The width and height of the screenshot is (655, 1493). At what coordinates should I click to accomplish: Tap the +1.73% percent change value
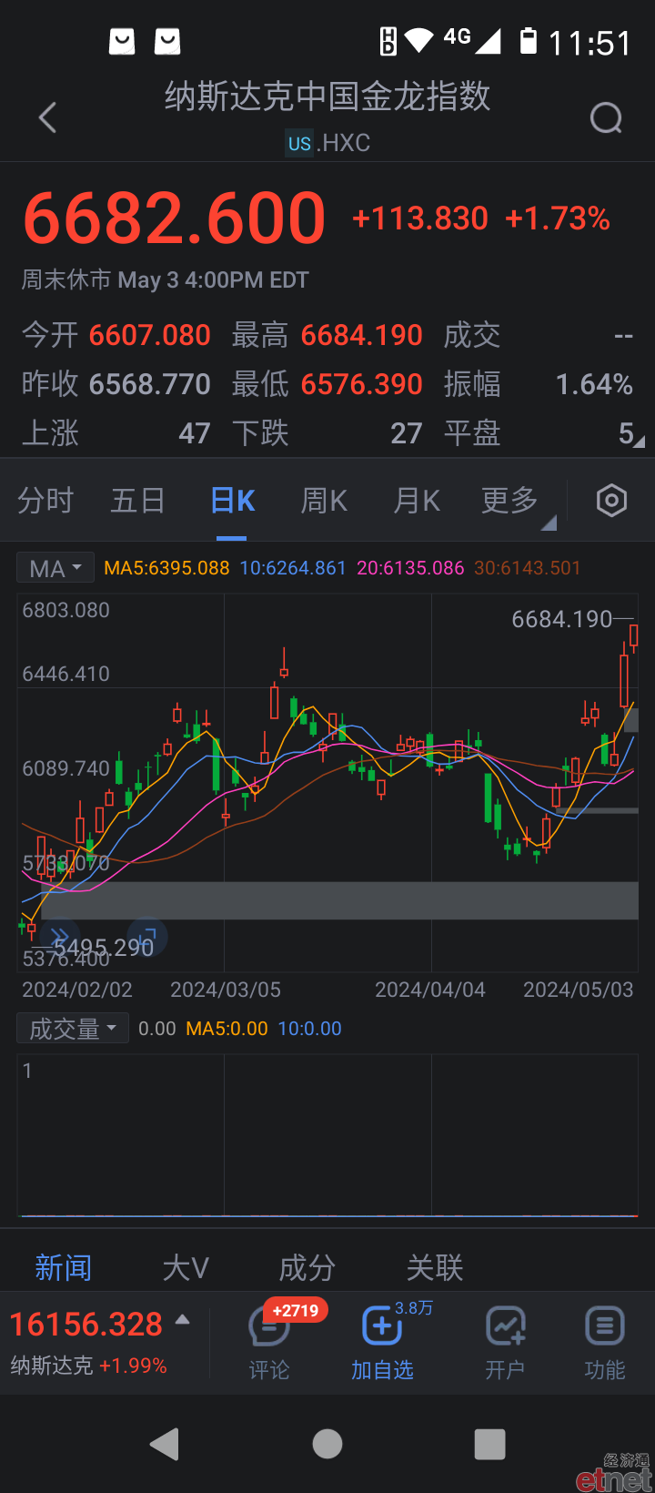tap(558, 218)
